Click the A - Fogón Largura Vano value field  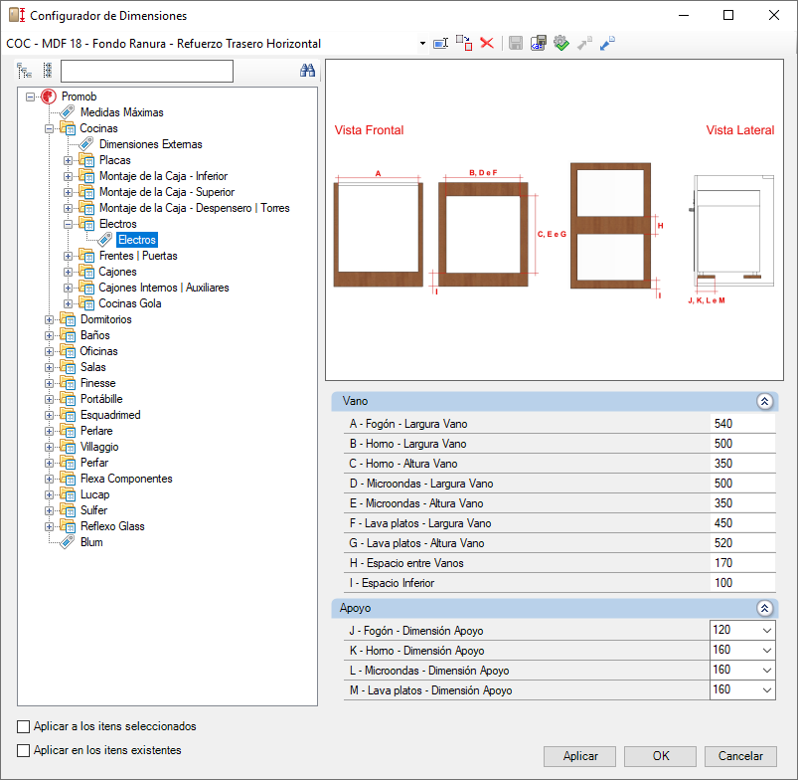coord(742,424)
